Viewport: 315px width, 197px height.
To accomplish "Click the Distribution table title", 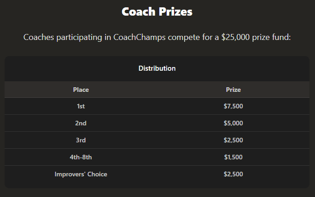I will [157, 68].
